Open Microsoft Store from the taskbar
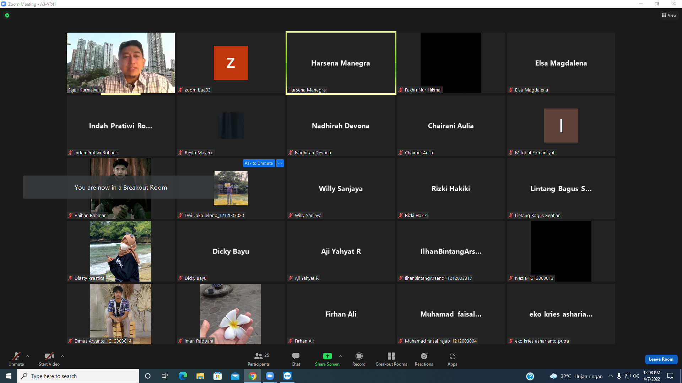 point(217,376)
